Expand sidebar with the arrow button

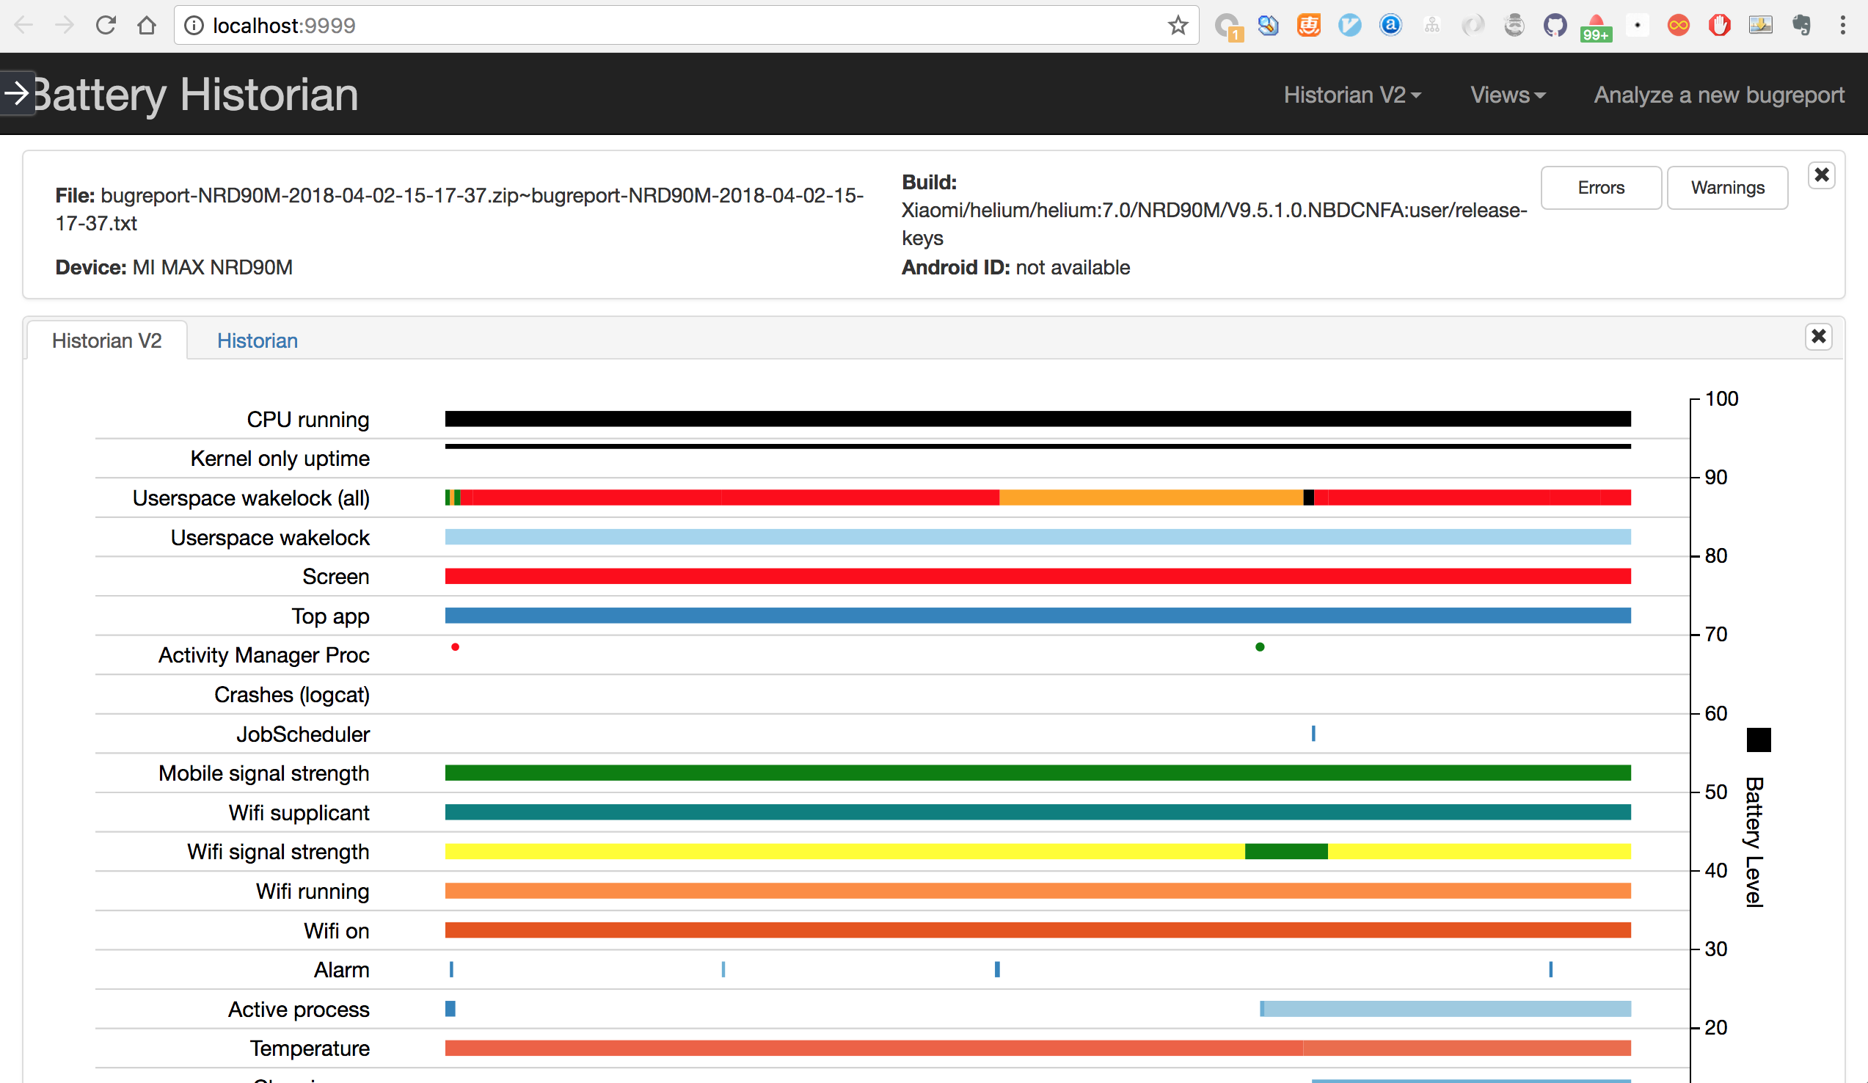tap(17, 93)
